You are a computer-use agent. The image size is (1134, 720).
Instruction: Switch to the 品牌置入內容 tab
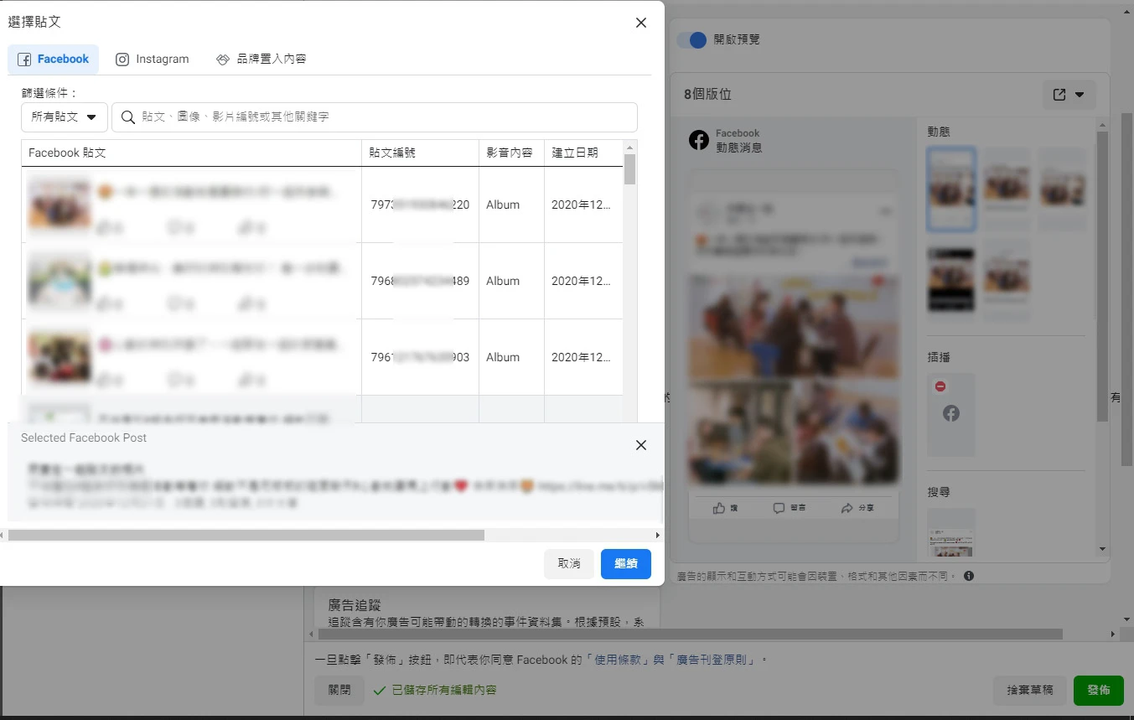(261, 60)
